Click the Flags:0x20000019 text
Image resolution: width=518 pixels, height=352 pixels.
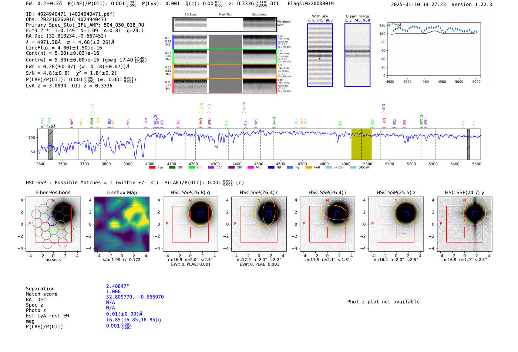tap(310, 3)
